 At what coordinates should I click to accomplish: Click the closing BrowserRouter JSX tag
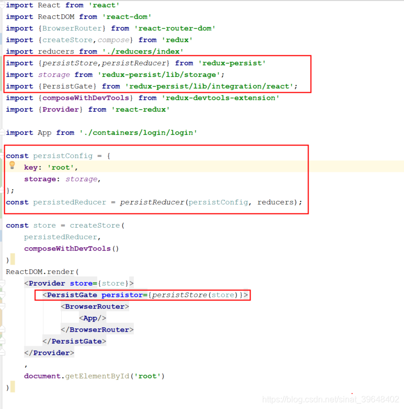[97, 330]
